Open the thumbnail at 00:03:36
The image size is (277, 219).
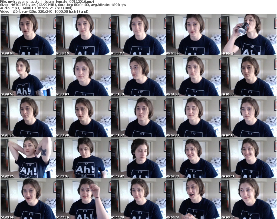(x=193, y=198)
